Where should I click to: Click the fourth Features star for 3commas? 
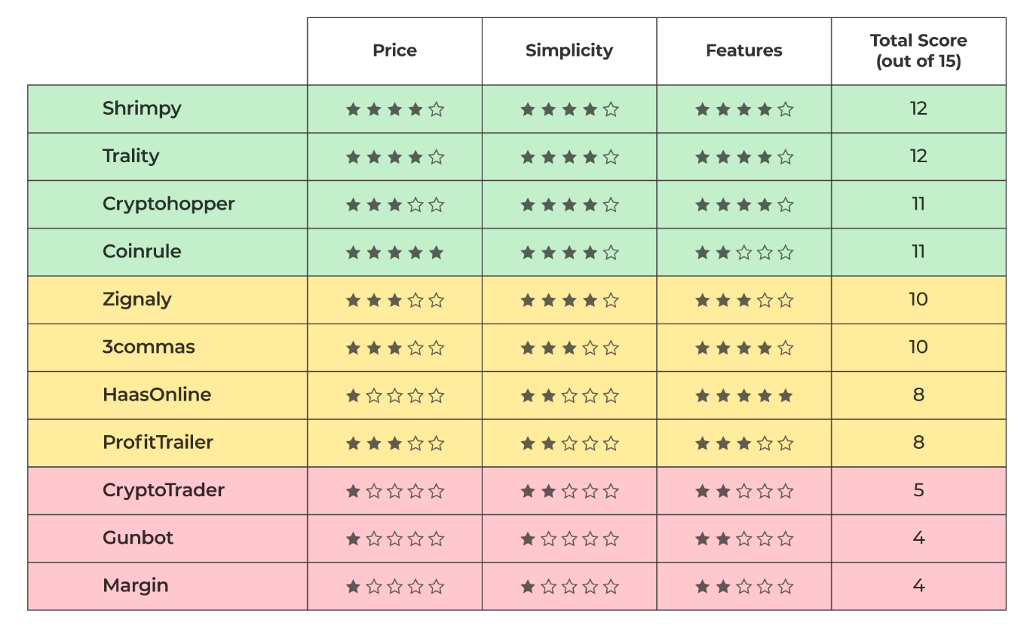click(765, 348)
